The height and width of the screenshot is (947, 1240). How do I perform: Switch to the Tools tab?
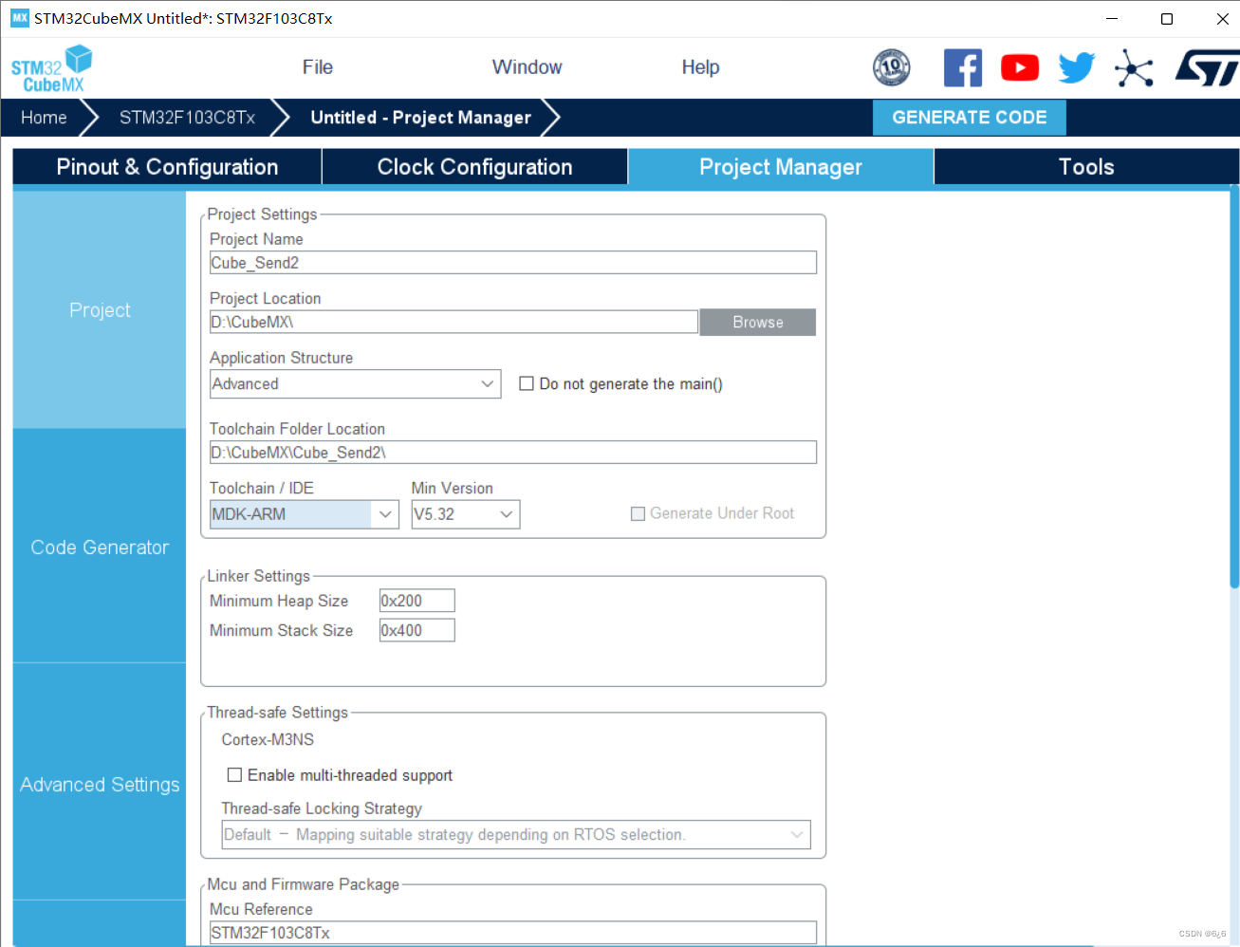[1086, 167]
